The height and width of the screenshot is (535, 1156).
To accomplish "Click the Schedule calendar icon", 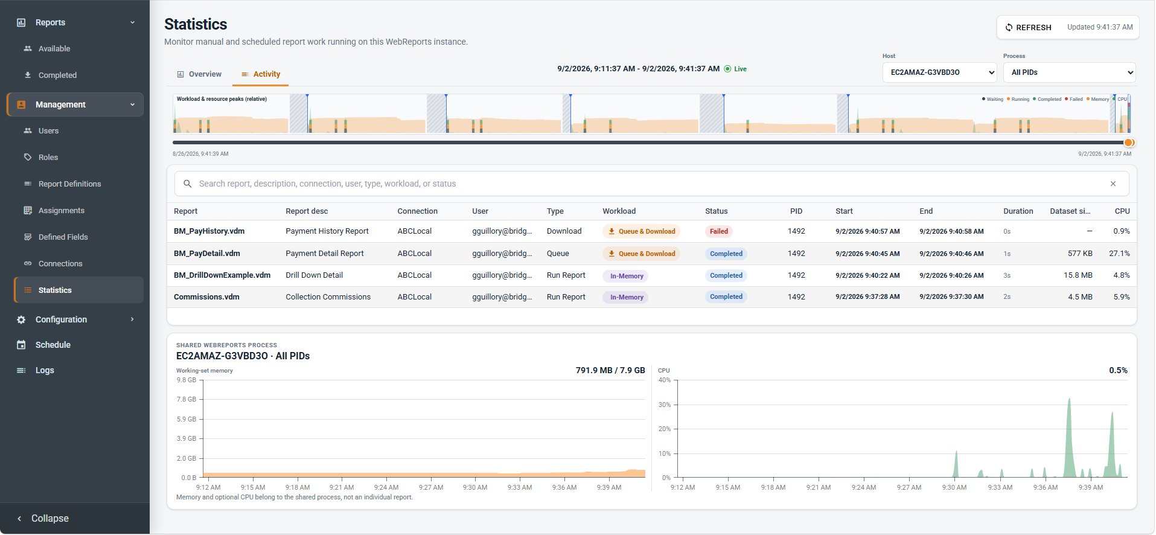I will point(21,345).
